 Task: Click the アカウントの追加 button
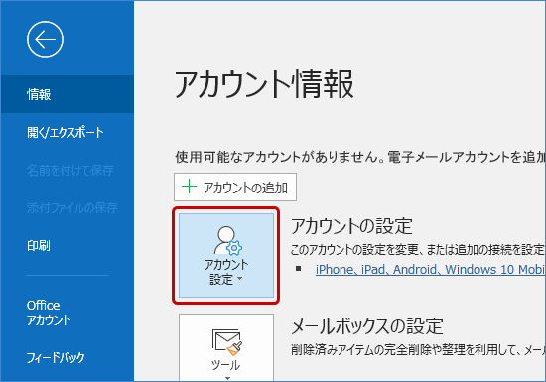point(235,188)
